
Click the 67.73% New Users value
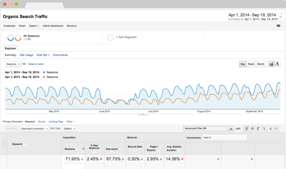coord(113,159)
